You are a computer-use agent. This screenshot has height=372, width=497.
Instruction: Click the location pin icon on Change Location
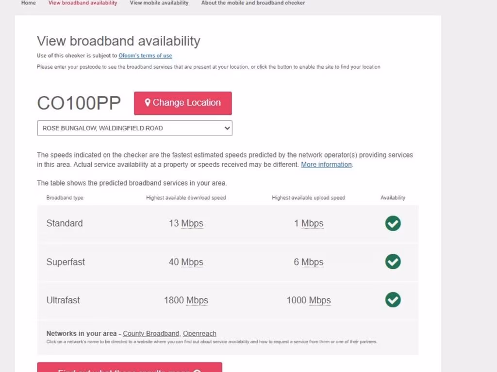[x=148, y=103]
